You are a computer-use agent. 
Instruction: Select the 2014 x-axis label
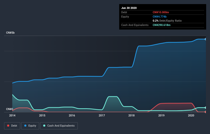[x=12, y=115]
